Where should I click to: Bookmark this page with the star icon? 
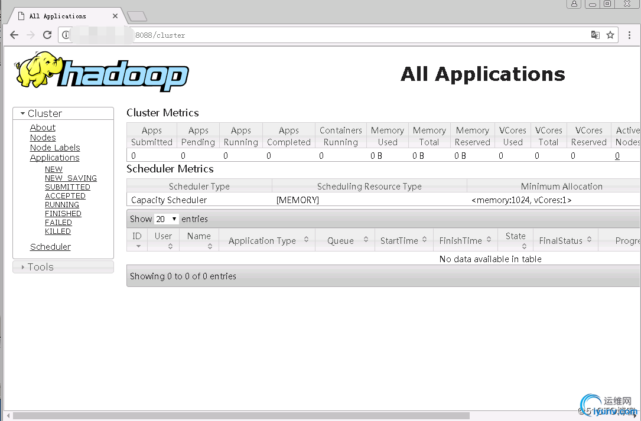[610, 35]
